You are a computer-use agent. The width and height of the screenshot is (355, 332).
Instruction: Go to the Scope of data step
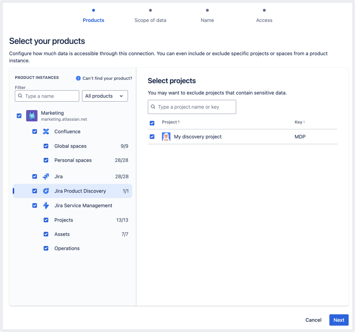point(150,20)
